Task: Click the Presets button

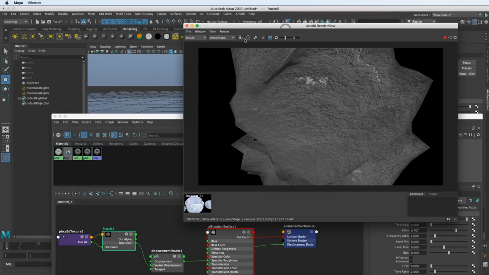Action: pyautogui.click(x=466, y=68)
